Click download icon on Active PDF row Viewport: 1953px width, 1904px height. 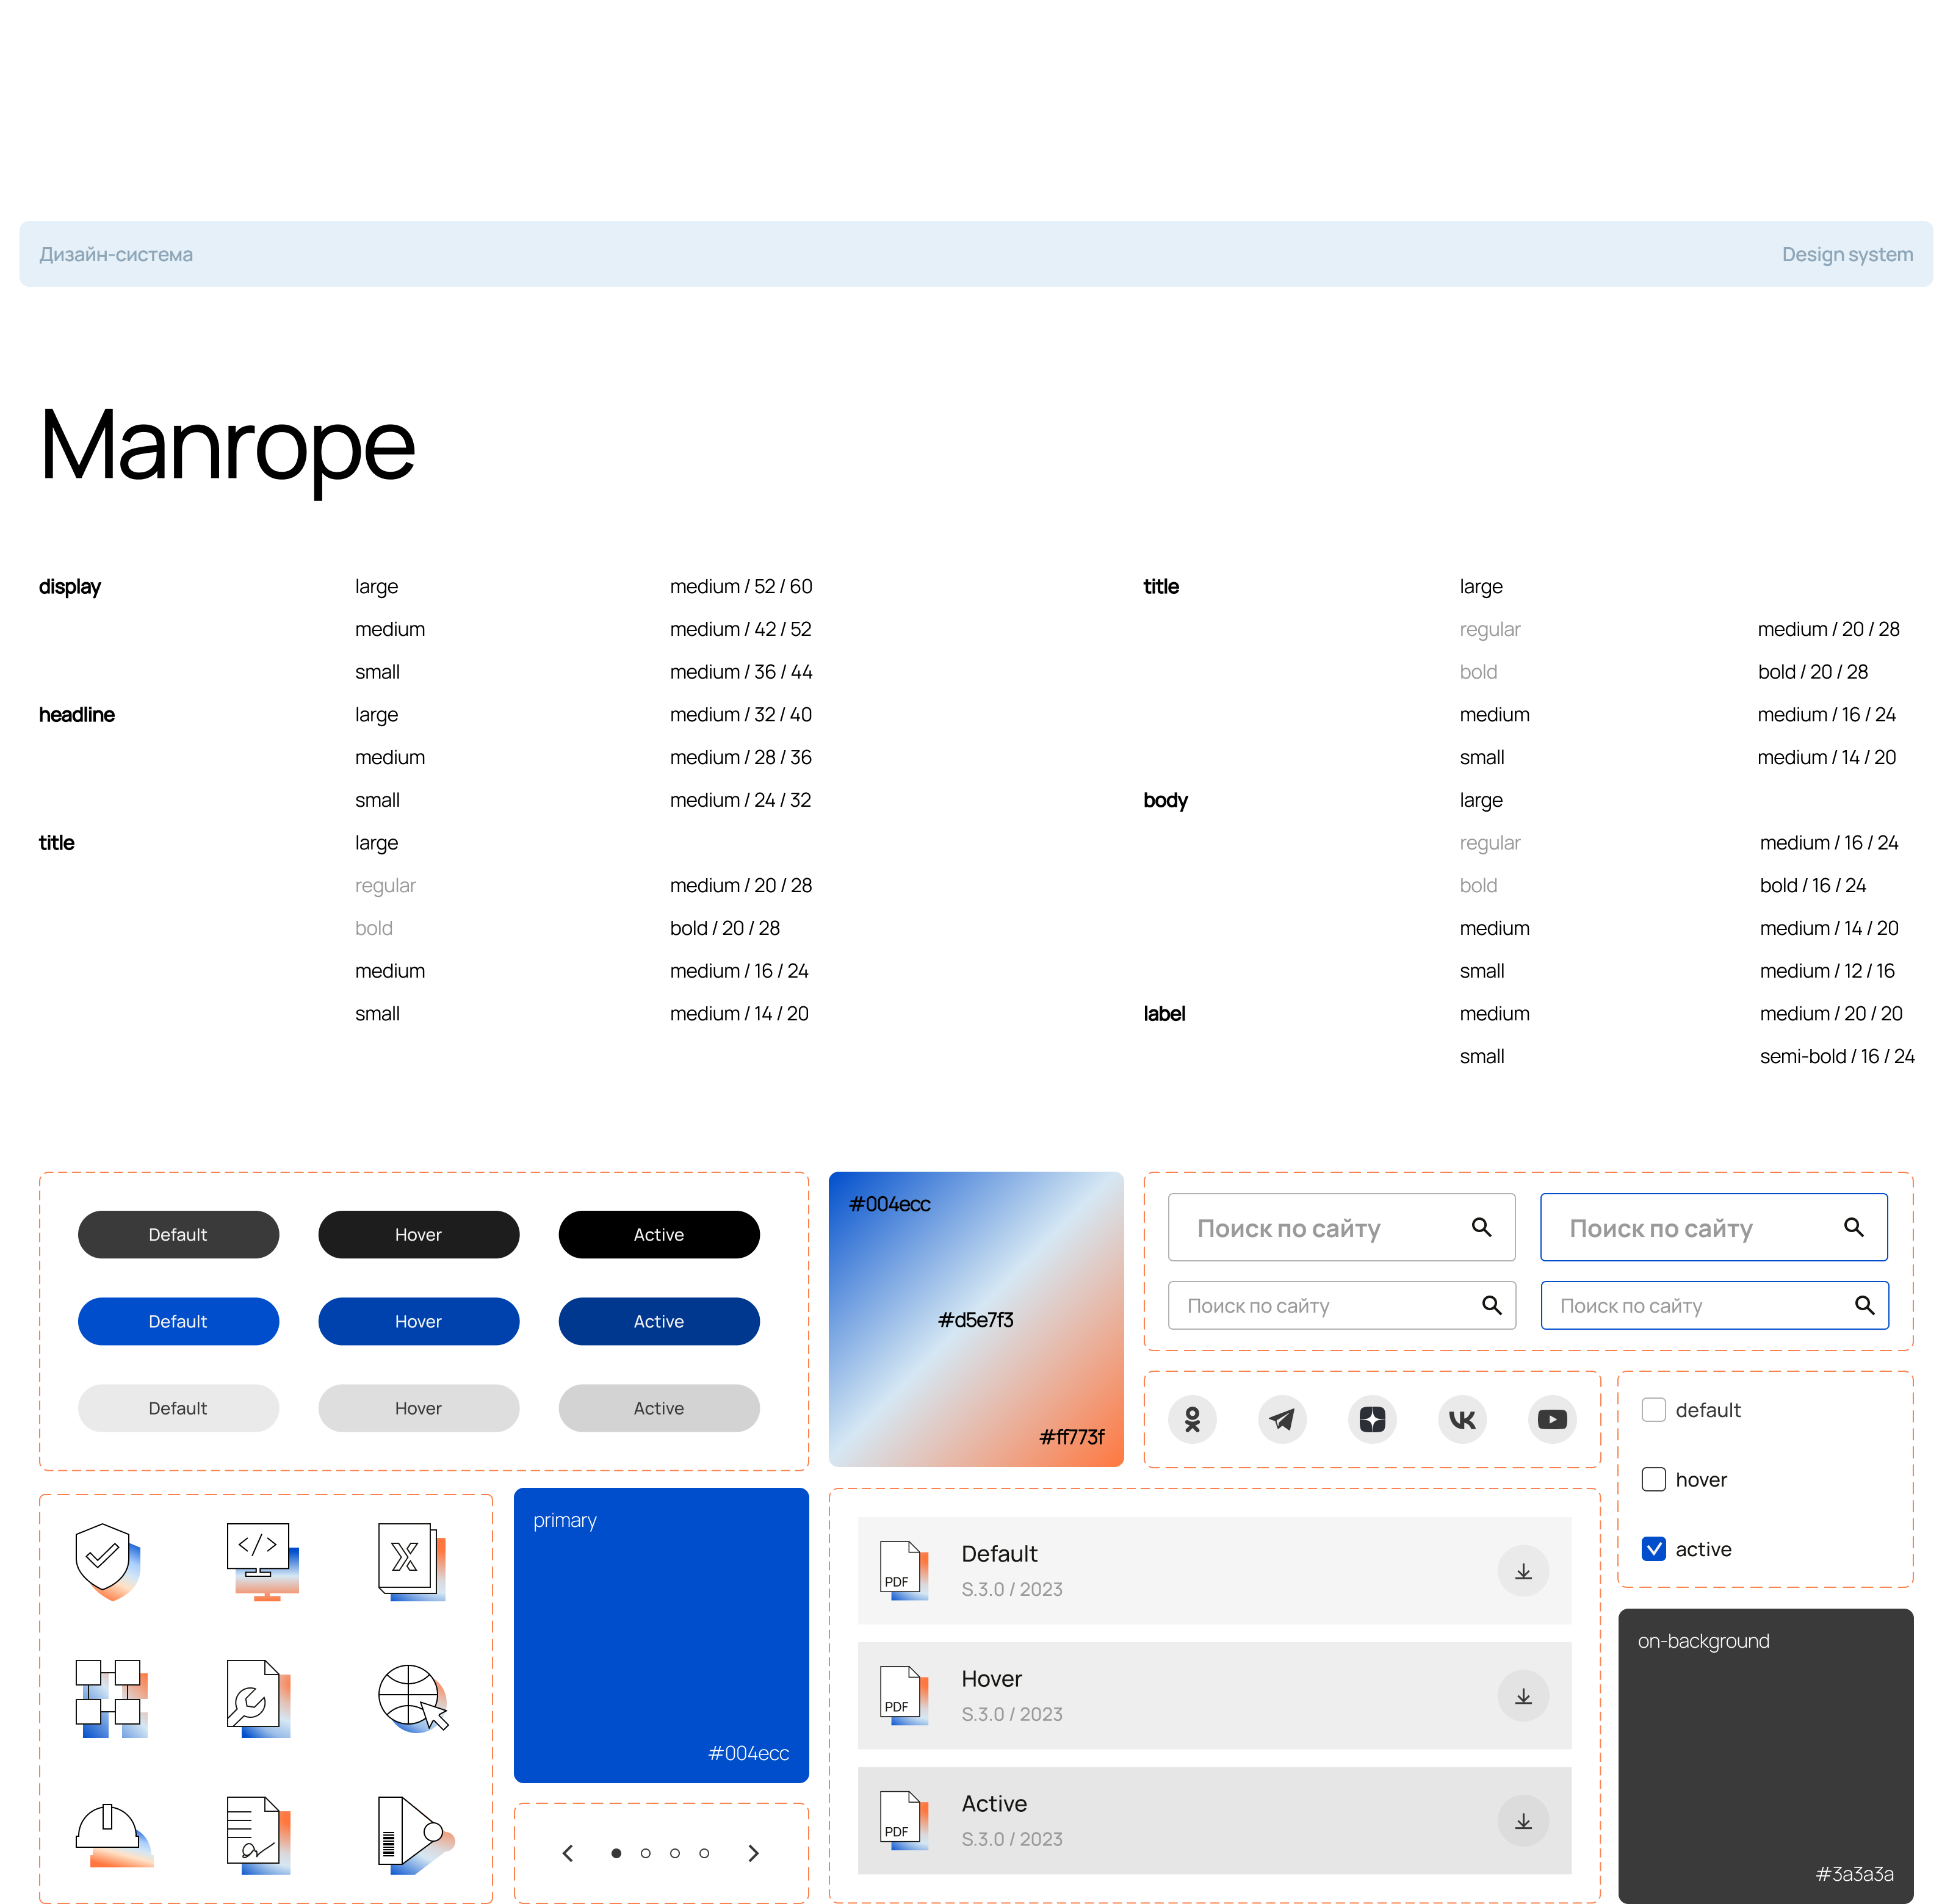pyautogui.click(x=1523, y=1821)
